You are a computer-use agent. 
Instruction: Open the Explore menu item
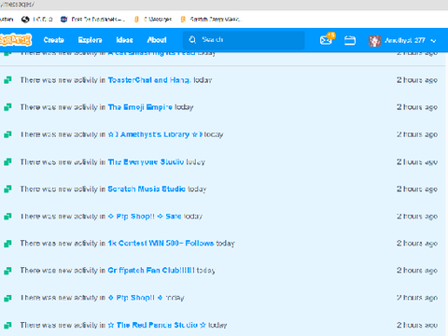coord(90,40)
